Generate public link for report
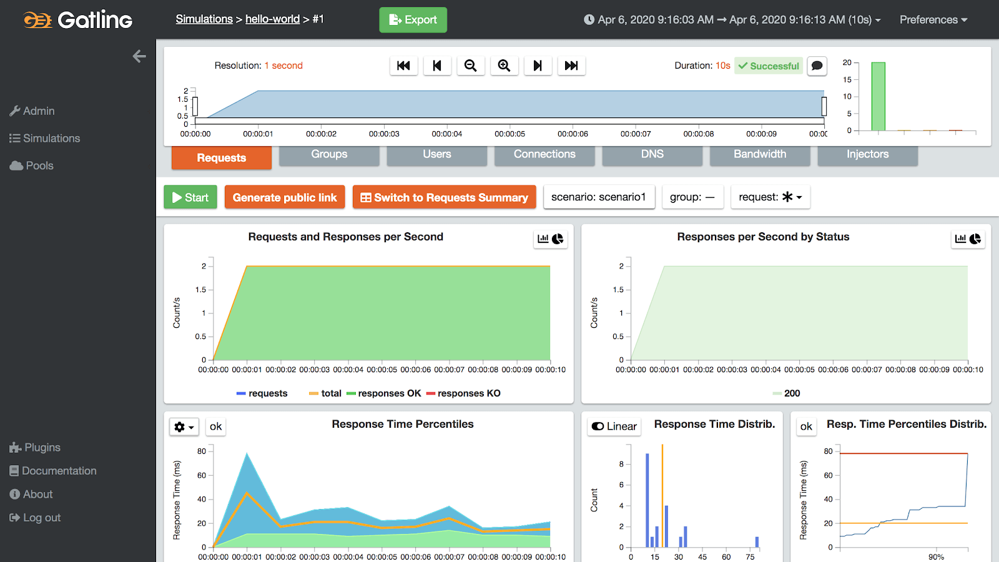The height and width of the screenshot is (562, 999). [285, 197]
